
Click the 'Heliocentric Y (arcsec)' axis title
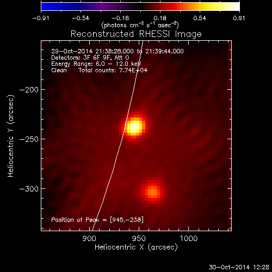(x=11, y=136)
